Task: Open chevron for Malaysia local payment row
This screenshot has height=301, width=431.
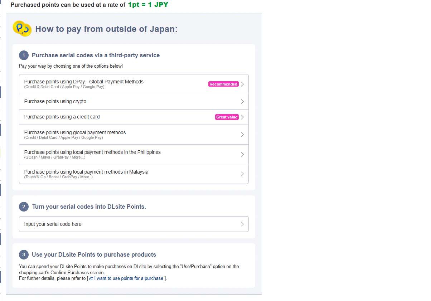Action: point(242,174)
